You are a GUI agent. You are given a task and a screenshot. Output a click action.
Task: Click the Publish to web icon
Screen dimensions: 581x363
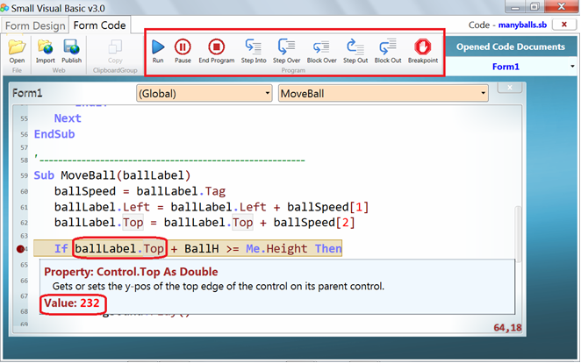[x=71, y=47]
